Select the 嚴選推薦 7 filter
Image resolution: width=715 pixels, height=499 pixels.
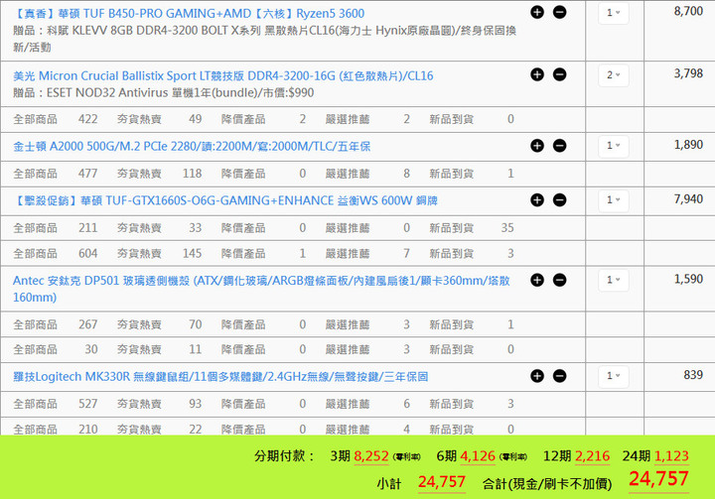tap(367, 253)
